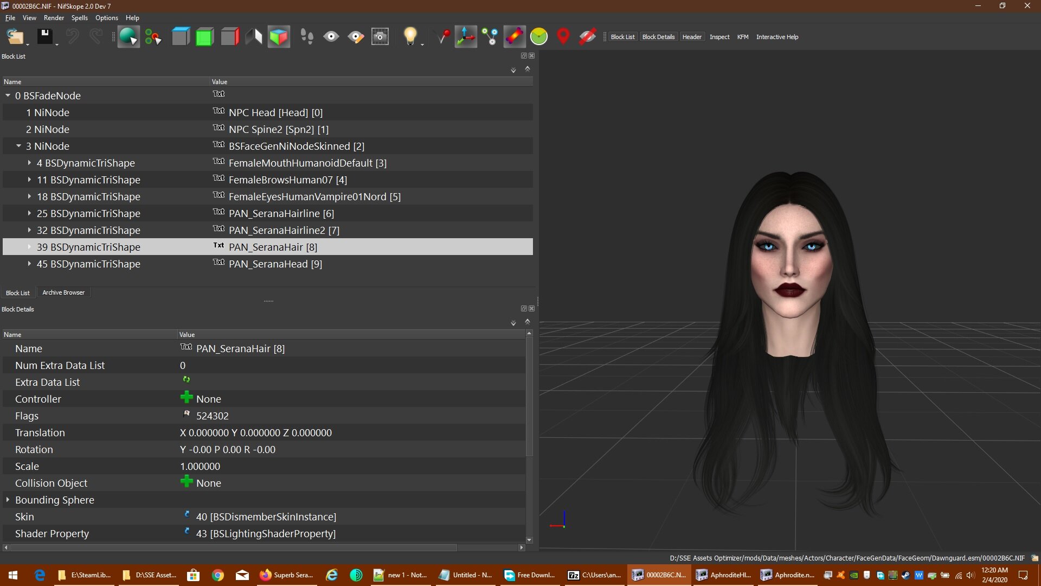Switch to the Archive Browser tab
Image resolution: width=1041 pixels, height=586 pixels.
point(63,292)
